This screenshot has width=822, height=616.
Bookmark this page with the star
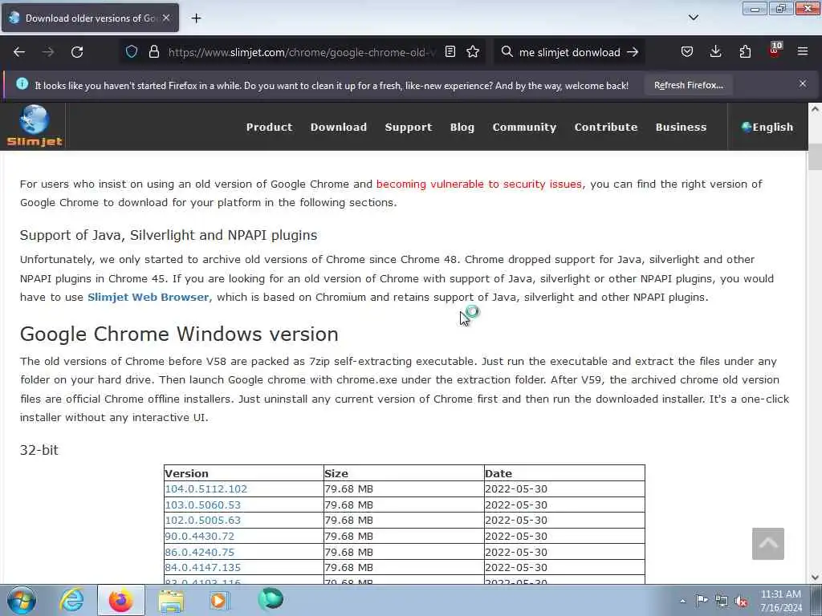473,51
